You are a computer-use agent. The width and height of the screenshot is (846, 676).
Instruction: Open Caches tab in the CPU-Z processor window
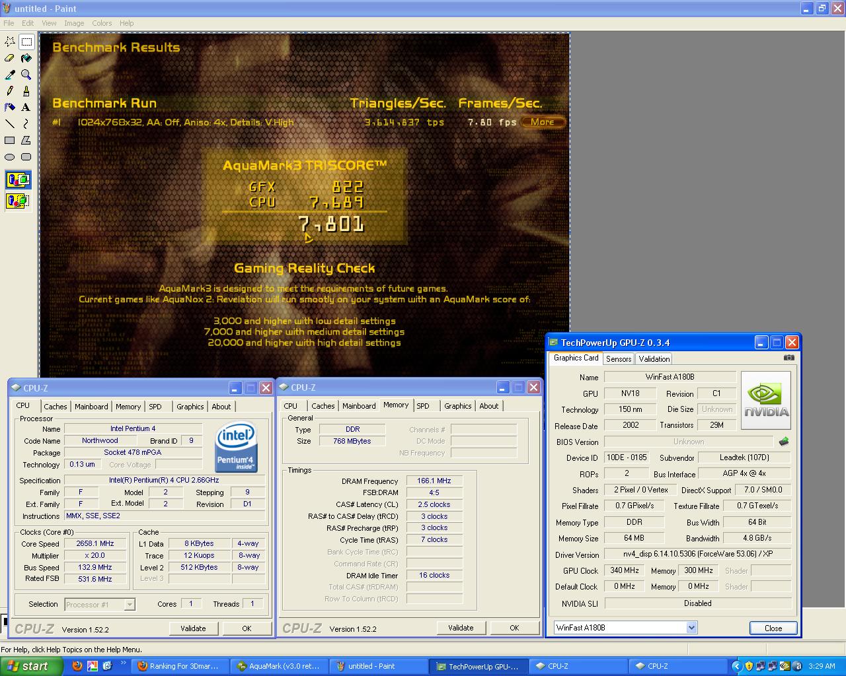pyautogui.click(x=56, y=407)
